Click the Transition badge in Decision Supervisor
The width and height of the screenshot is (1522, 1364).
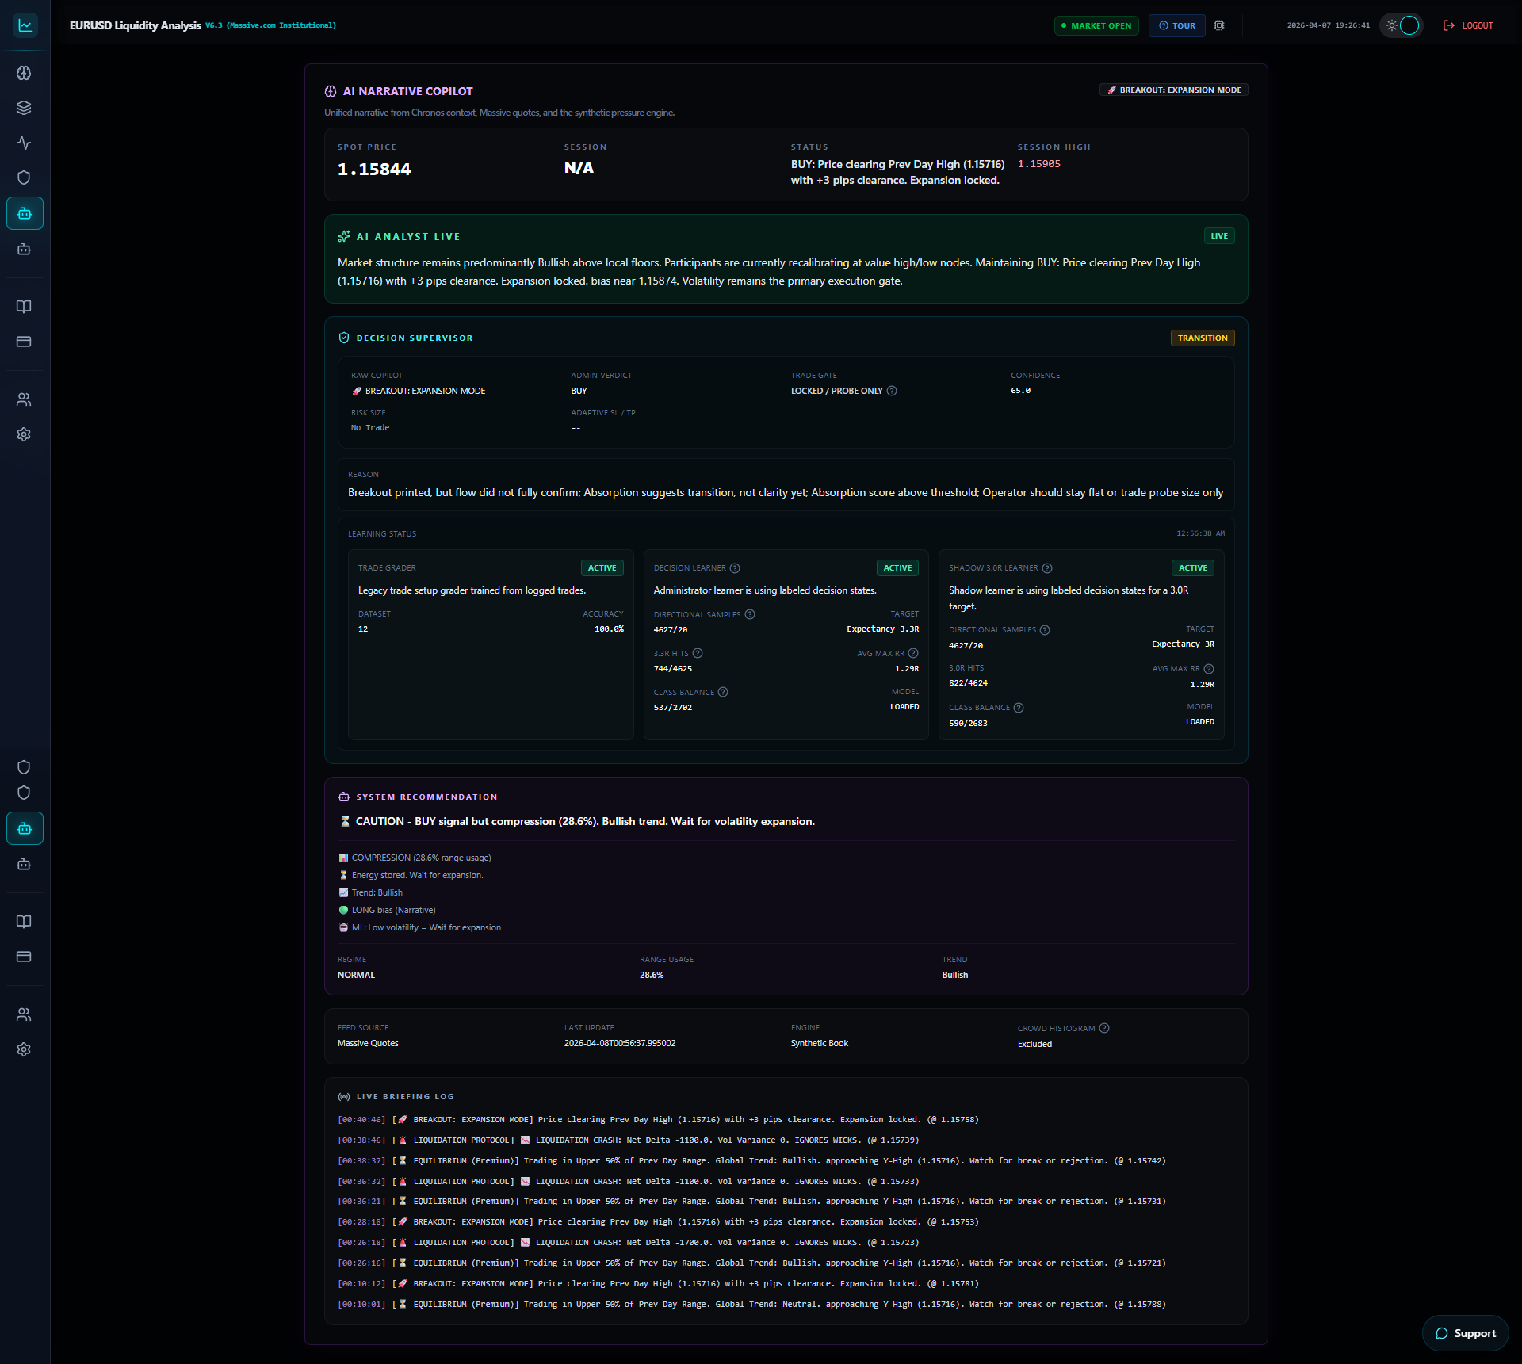tap(1203, 338)
